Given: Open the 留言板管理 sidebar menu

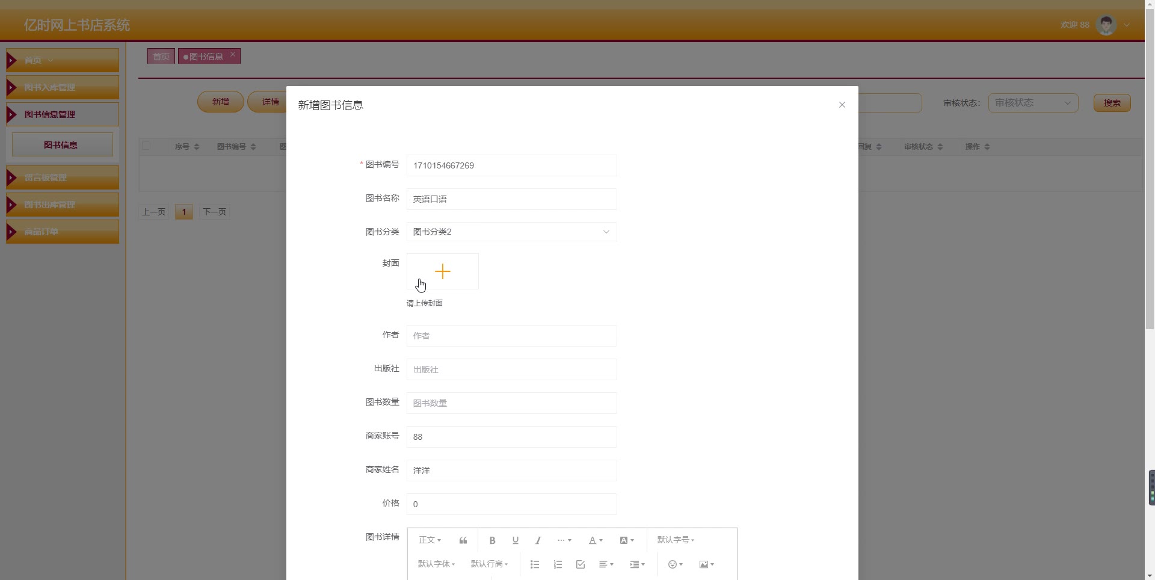Looking at the screenshot, I should pyautogui.click(x=63, y=177).
